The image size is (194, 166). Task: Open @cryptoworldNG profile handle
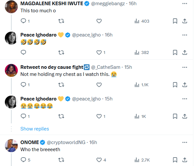[67, 142]
